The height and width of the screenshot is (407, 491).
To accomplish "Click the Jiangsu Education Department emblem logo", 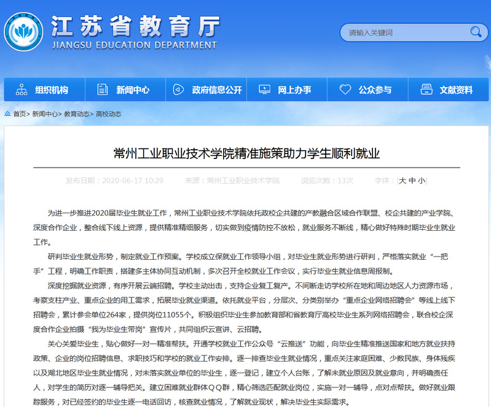I will pyautogui.click(x=23, y=31).
